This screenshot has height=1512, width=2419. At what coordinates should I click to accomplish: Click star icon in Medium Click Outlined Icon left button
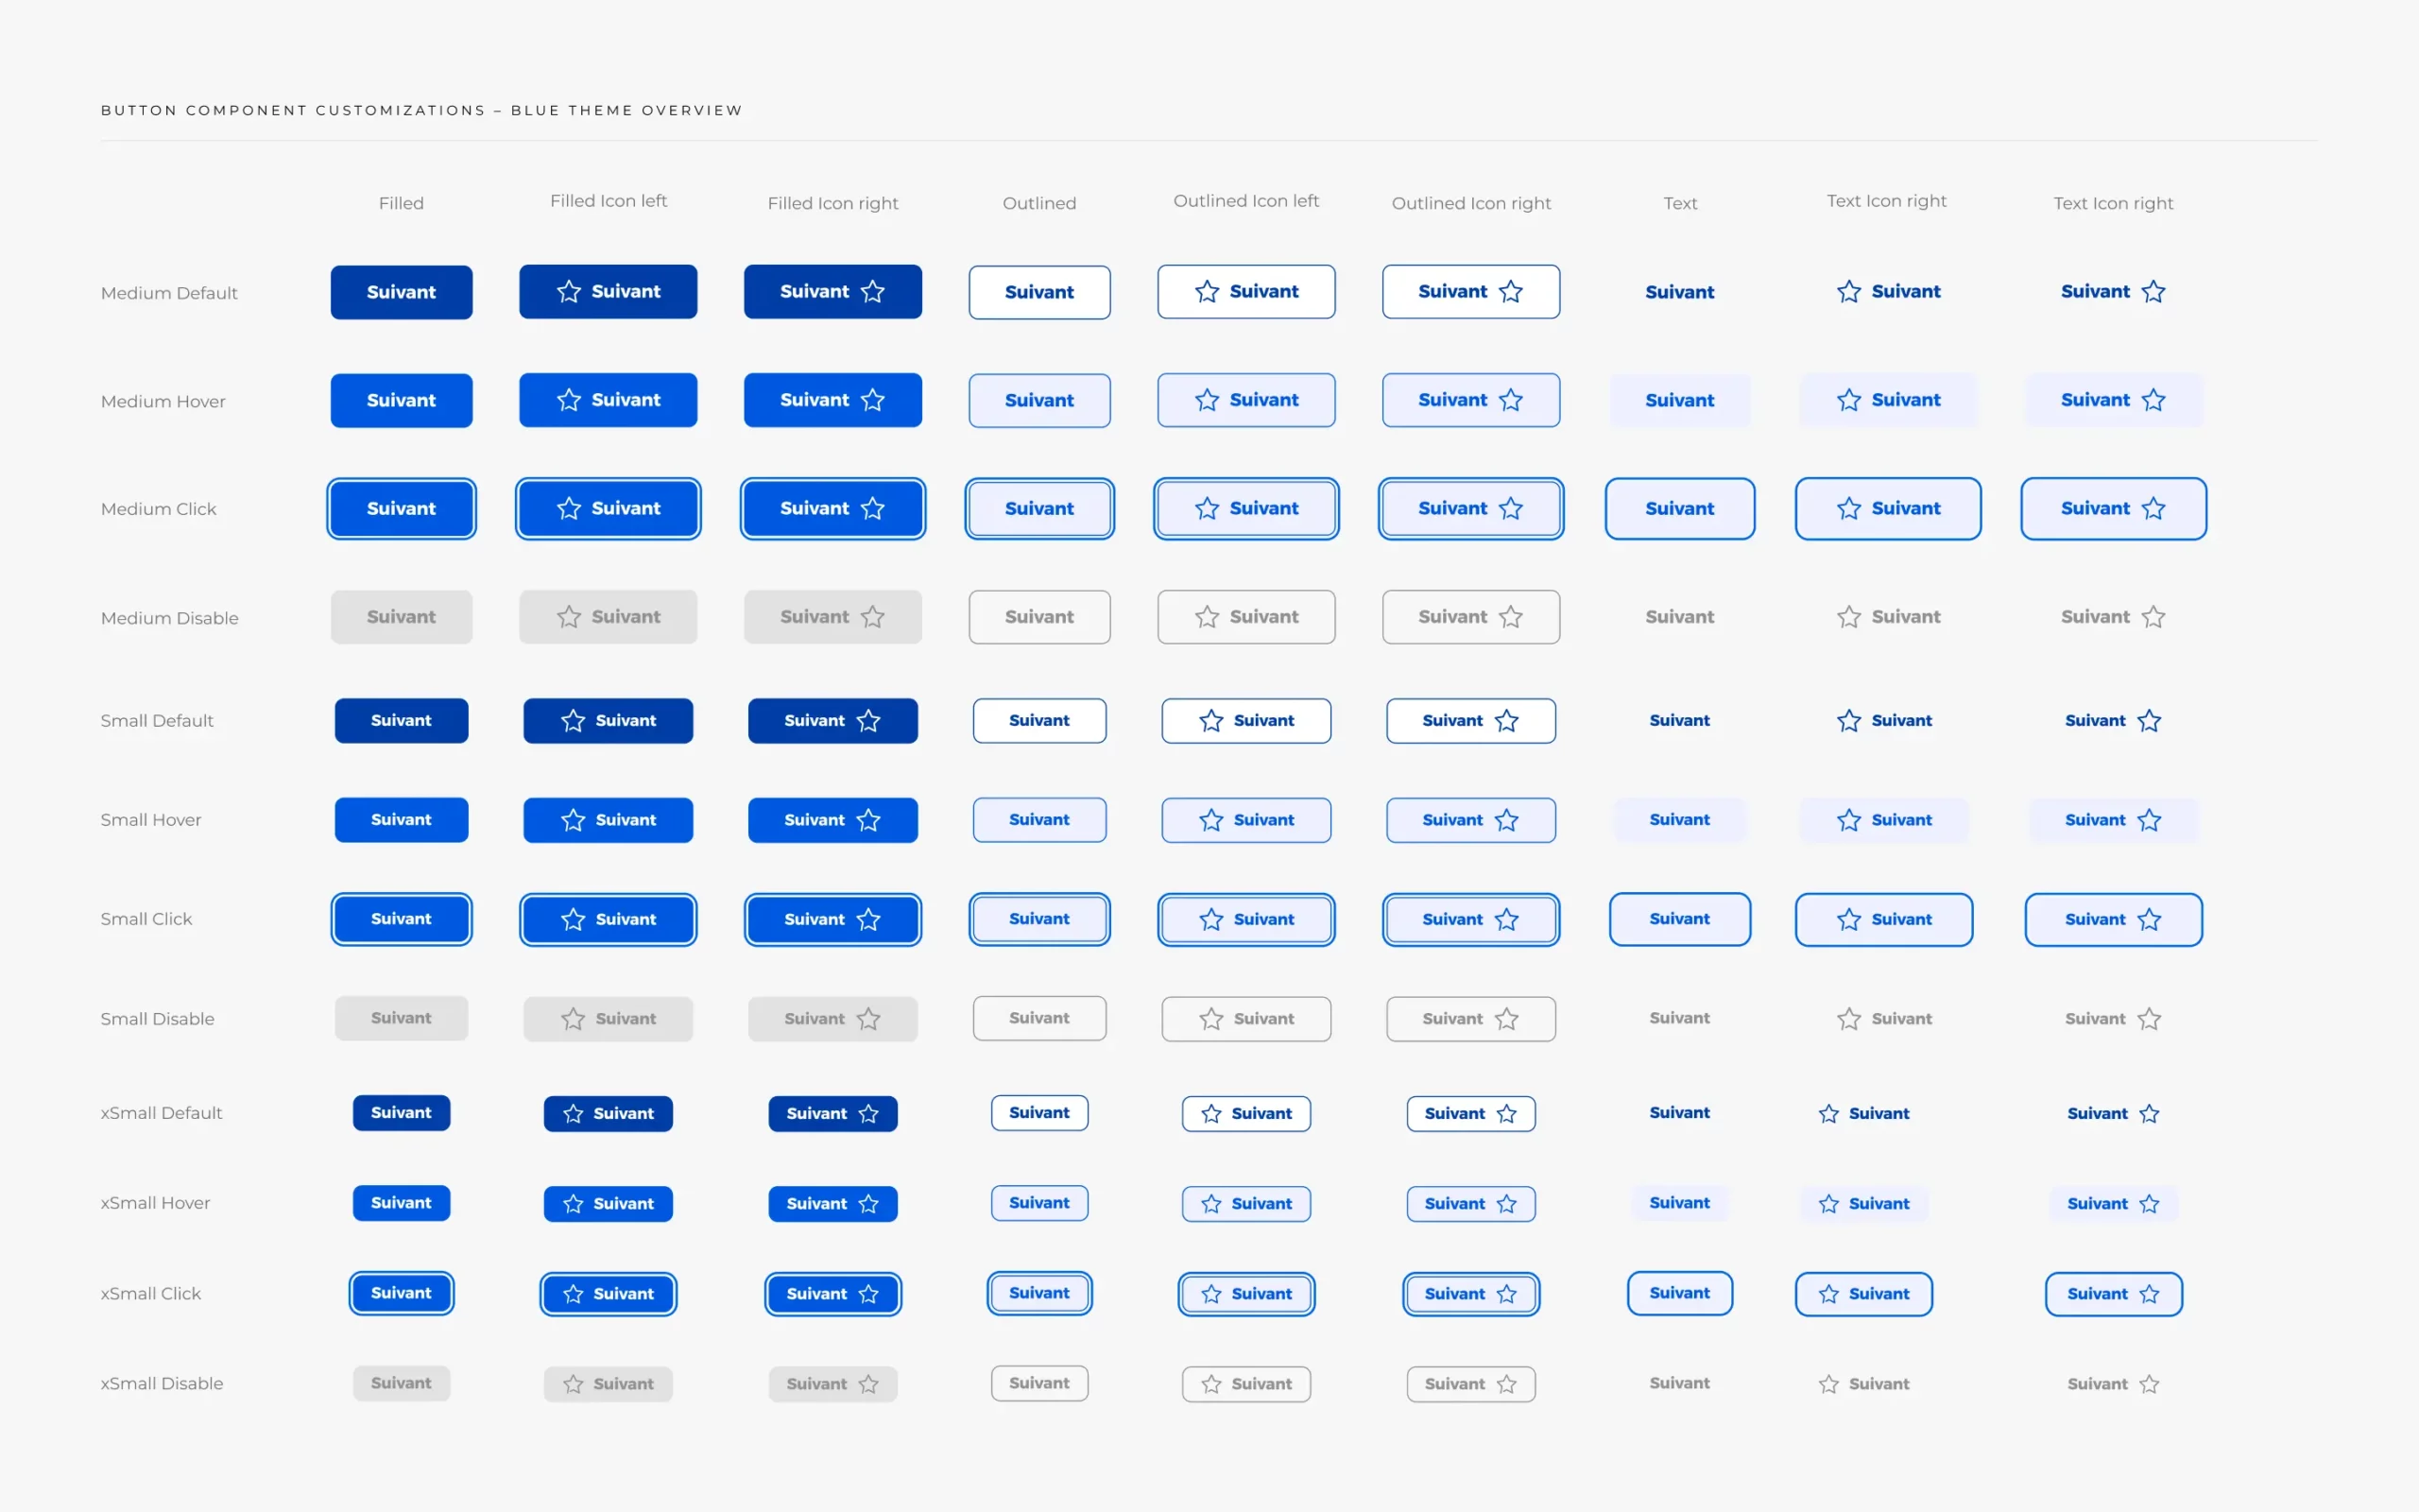[1208, 508]
